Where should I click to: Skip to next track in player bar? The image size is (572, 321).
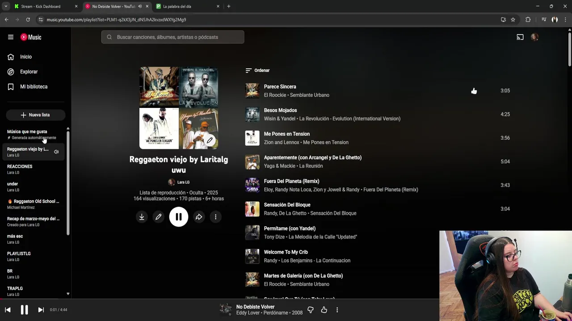click(x=41, y=309)
